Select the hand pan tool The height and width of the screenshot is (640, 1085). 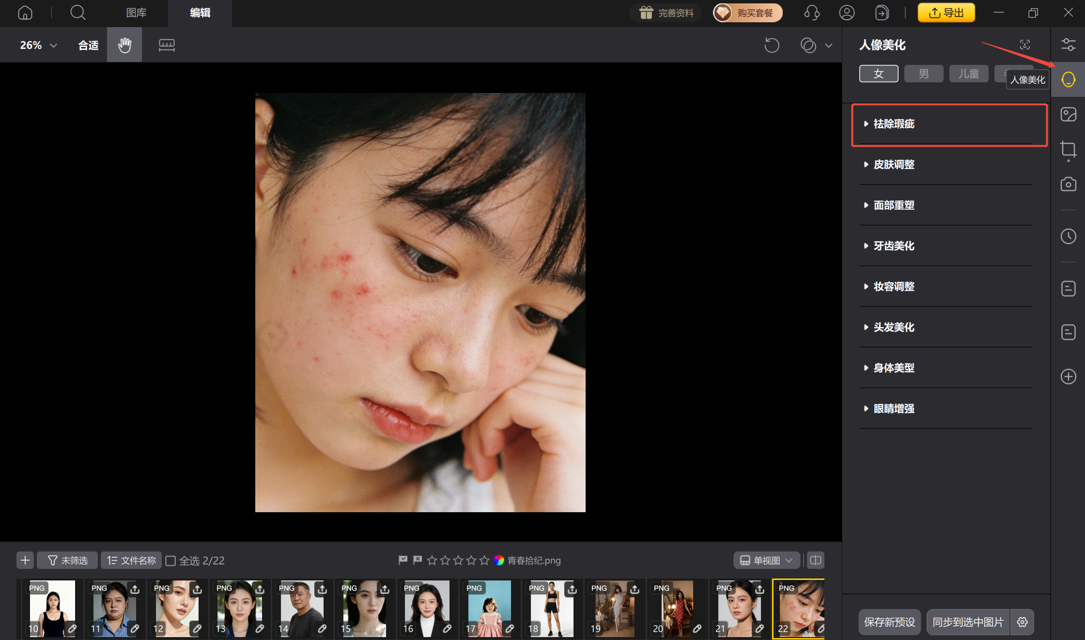pos(124,45)
